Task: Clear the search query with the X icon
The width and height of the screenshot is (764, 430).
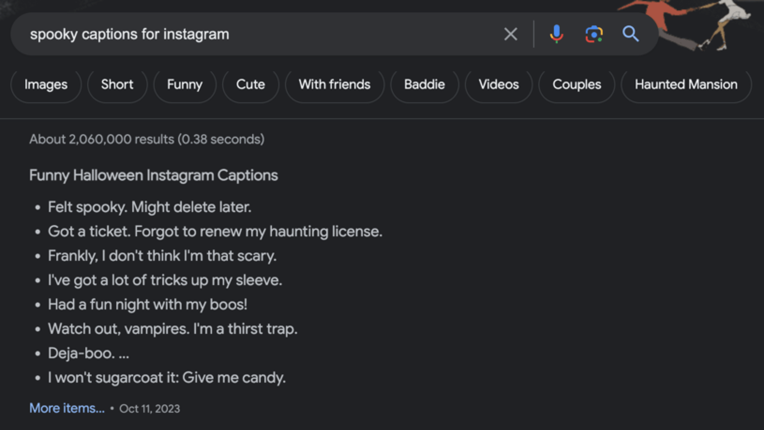Action: pyautogui.click(x=510, y=34)
